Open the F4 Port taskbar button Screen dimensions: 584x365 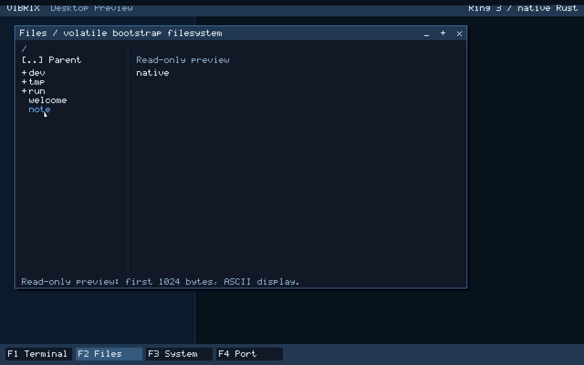point(250,354)
